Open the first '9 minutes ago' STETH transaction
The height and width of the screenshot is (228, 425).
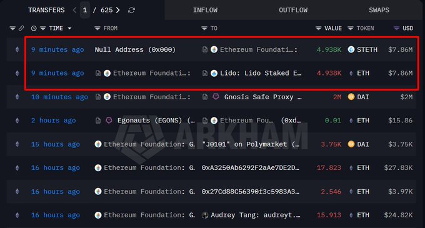click(57, 49)
